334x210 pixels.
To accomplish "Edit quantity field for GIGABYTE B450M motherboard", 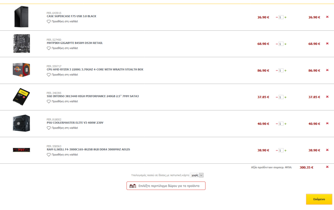I will (281, 44).
